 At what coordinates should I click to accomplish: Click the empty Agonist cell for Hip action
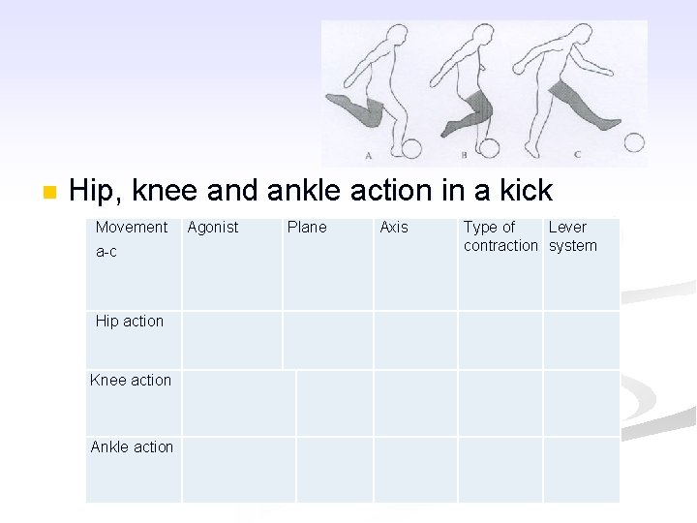[232, 340]
